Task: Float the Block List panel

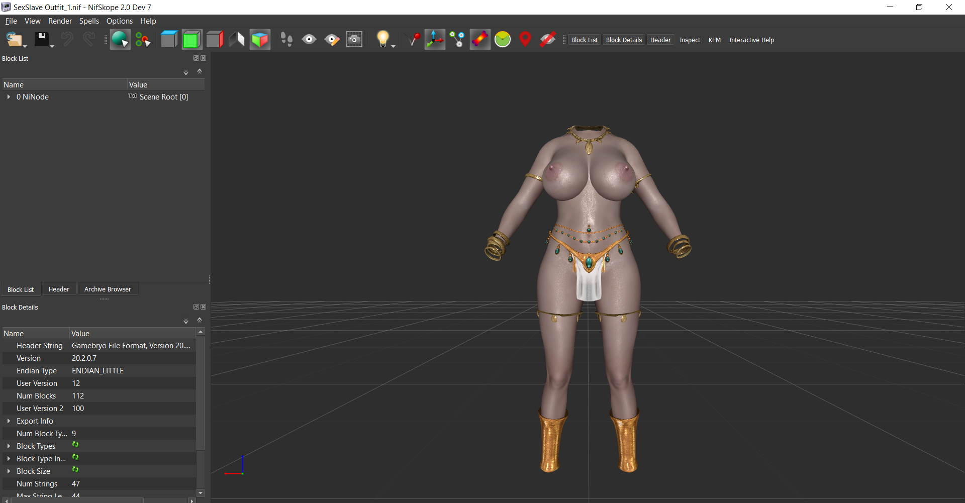Action: [197, 58]
